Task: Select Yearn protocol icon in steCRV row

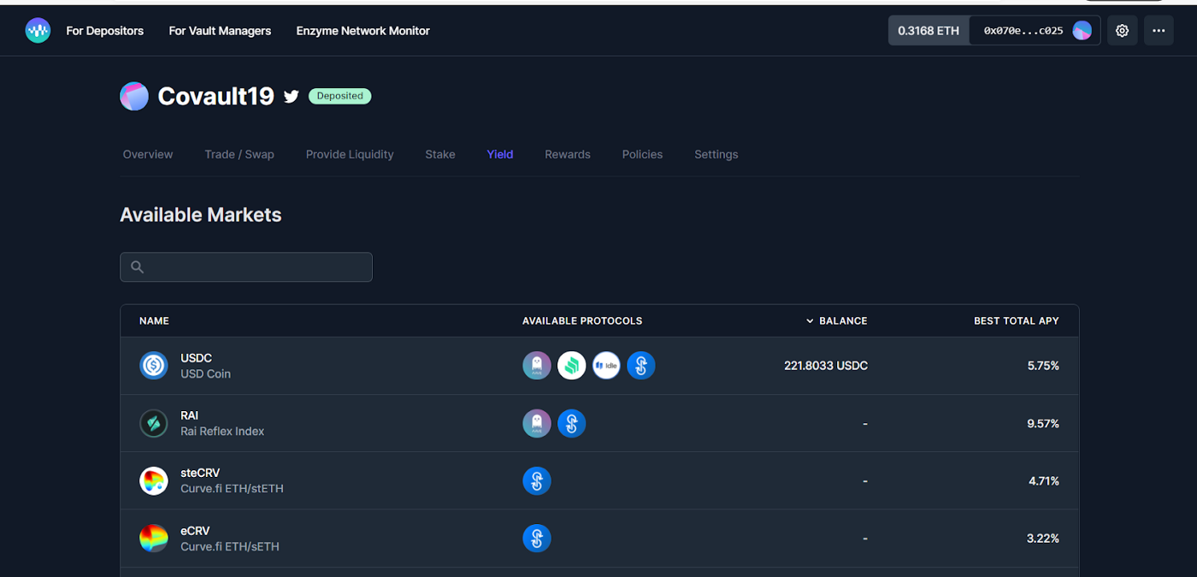Action: pyautogui.click(x=537, y=480)
